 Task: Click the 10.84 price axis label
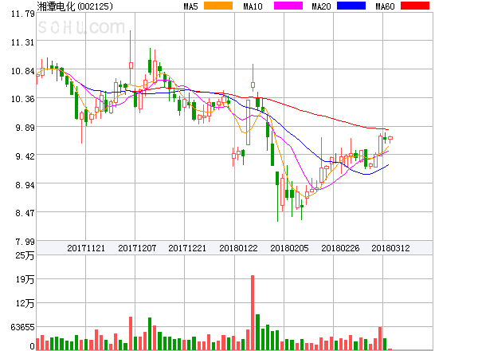pyautogui.click(x=23, y=71)
